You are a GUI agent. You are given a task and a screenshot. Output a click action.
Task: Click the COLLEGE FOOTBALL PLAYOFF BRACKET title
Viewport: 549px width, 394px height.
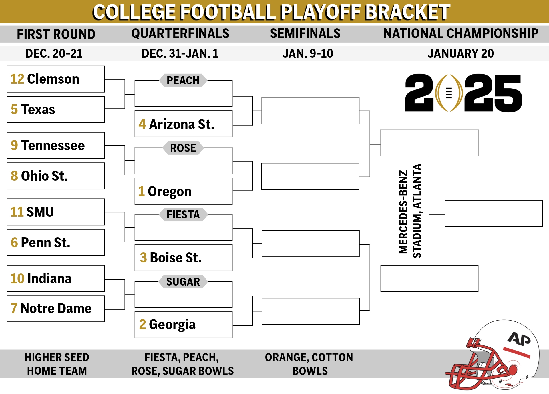pos(271,12)
